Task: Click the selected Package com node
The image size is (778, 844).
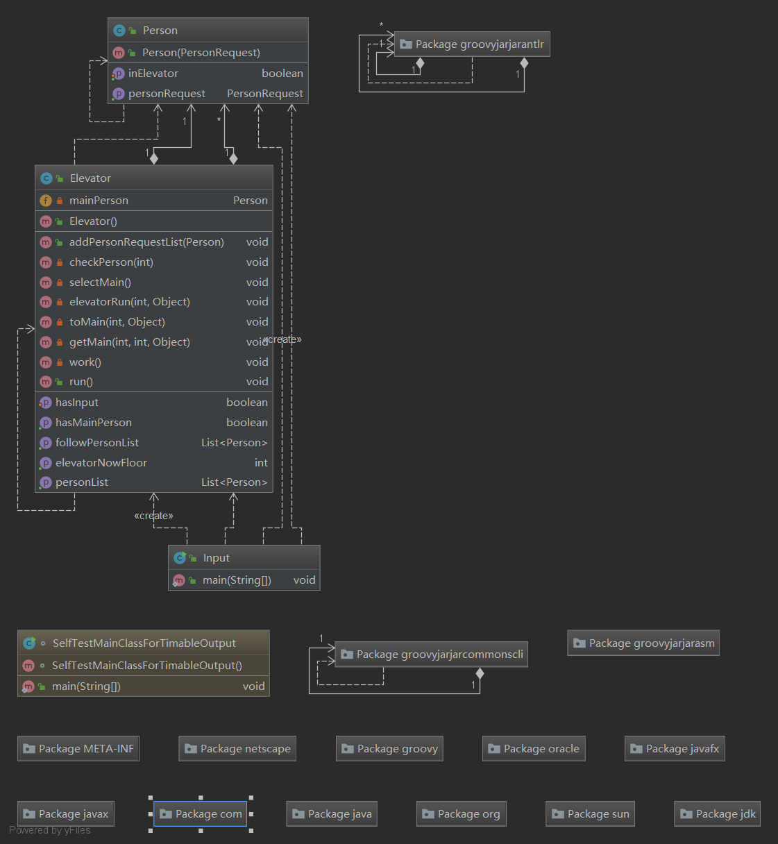Action: [x=201, y=814]
